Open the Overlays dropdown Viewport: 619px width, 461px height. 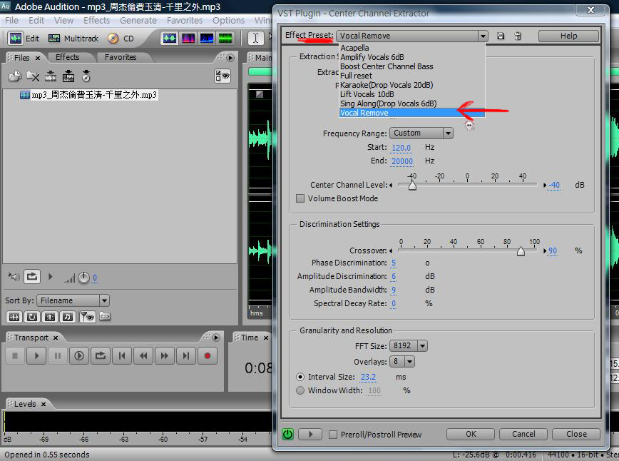pyautogui.click(x=410, y=362)
